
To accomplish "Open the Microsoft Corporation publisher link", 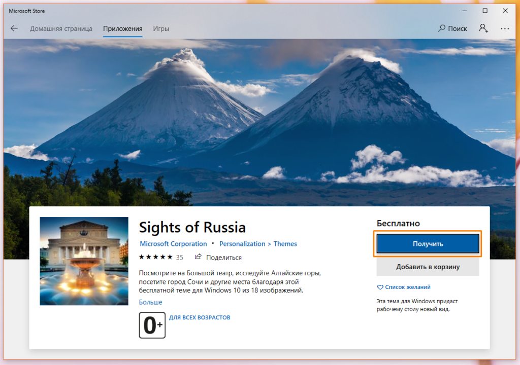I will click(173, 244).
